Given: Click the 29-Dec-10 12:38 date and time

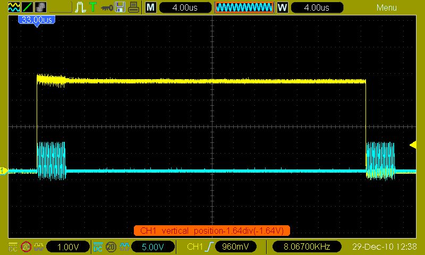Looking at the screenshot, I should (384, 247).
